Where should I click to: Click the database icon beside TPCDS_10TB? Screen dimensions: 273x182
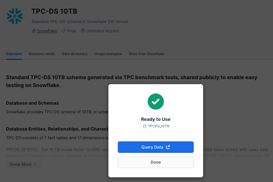pos(144,126)
